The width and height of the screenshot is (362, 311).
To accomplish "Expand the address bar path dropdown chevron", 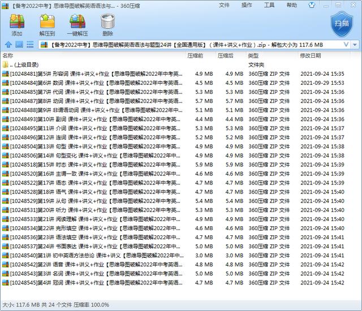I will (x=346, y=45).
